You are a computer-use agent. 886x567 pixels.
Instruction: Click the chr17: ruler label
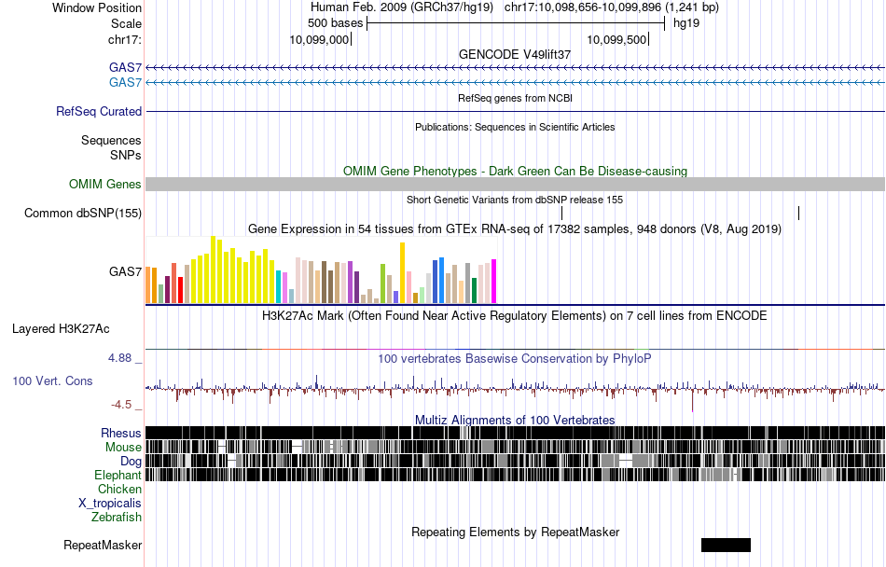click(125, 39)
